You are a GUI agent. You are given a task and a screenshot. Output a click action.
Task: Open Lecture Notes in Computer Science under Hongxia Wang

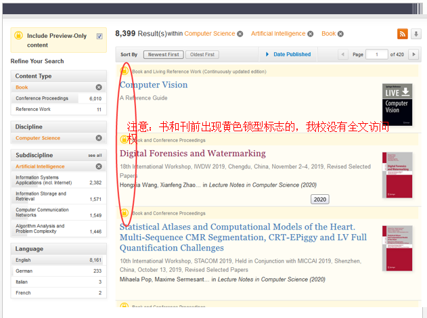pyautogui.click(x=263, y=185)
